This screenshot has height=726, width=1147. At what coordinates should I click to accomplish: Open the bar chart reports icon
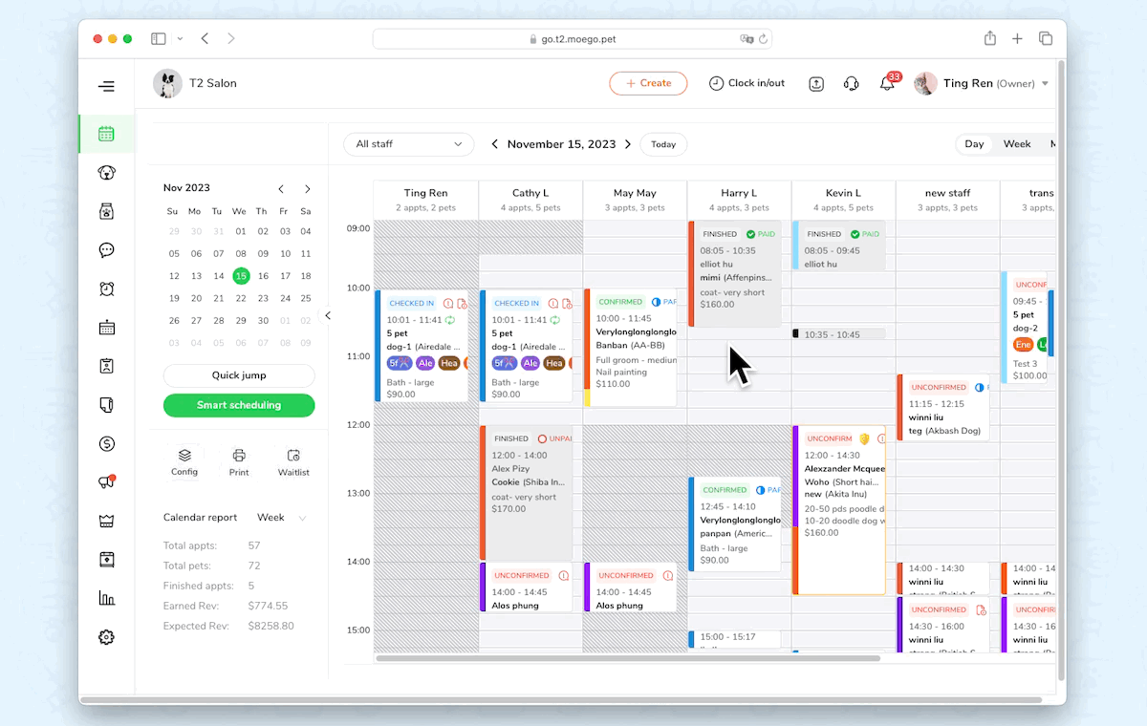pos(106,598)
